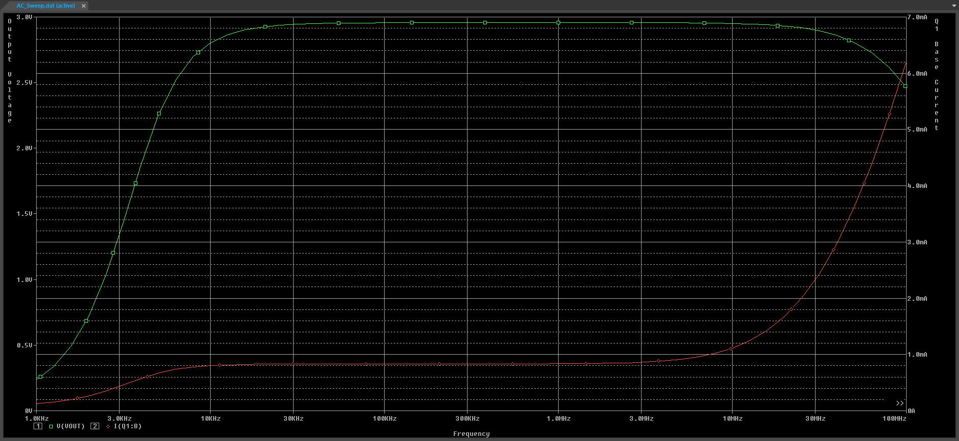
Task: Click the red diamond I(Q1:B) legend symbol
Action: [108, 426]
